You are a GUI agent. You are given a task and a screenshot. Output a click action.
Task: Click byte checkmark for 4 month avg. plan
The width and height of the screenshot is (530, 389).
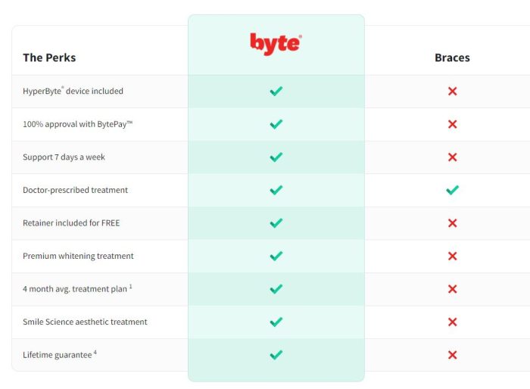point(276,289)
